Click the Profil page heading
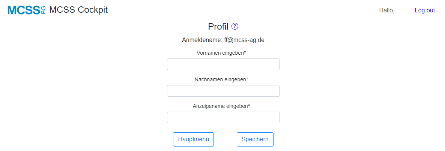Screen dimensions: 445x151 tap(218, 26)
